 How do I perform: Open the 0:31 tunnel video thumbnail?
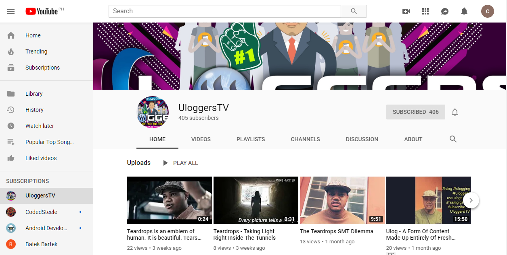[x=256, y=200]
